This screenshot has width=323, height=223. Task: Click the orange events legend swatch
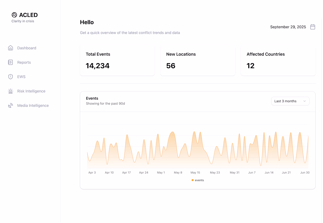(193, 180)
